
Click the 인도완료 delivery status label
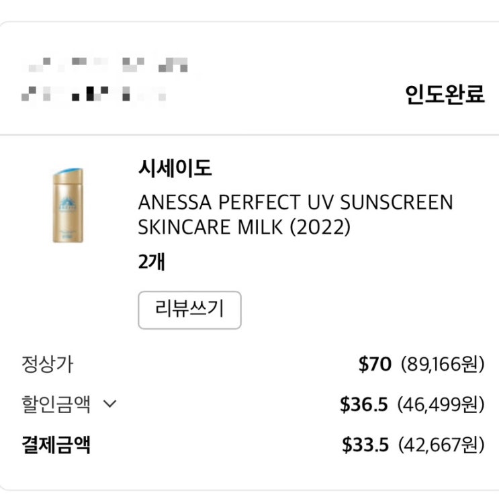click(x=445, y=95)
